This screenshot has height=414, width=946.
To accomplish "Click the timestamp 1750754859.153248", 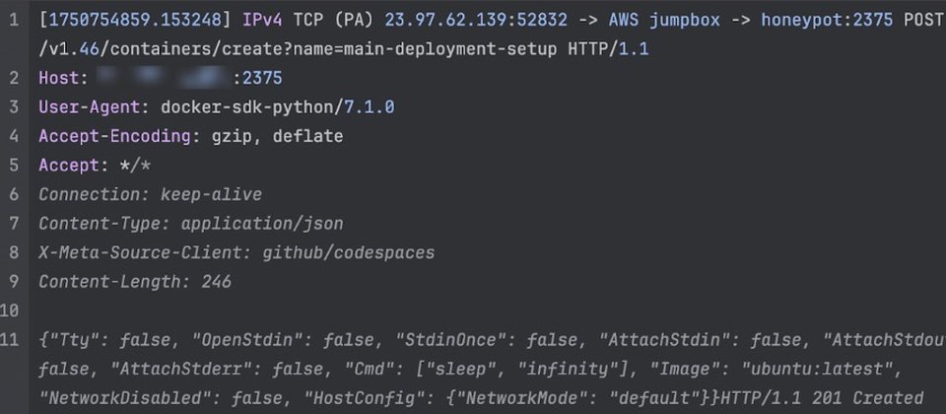I will 127,20.
